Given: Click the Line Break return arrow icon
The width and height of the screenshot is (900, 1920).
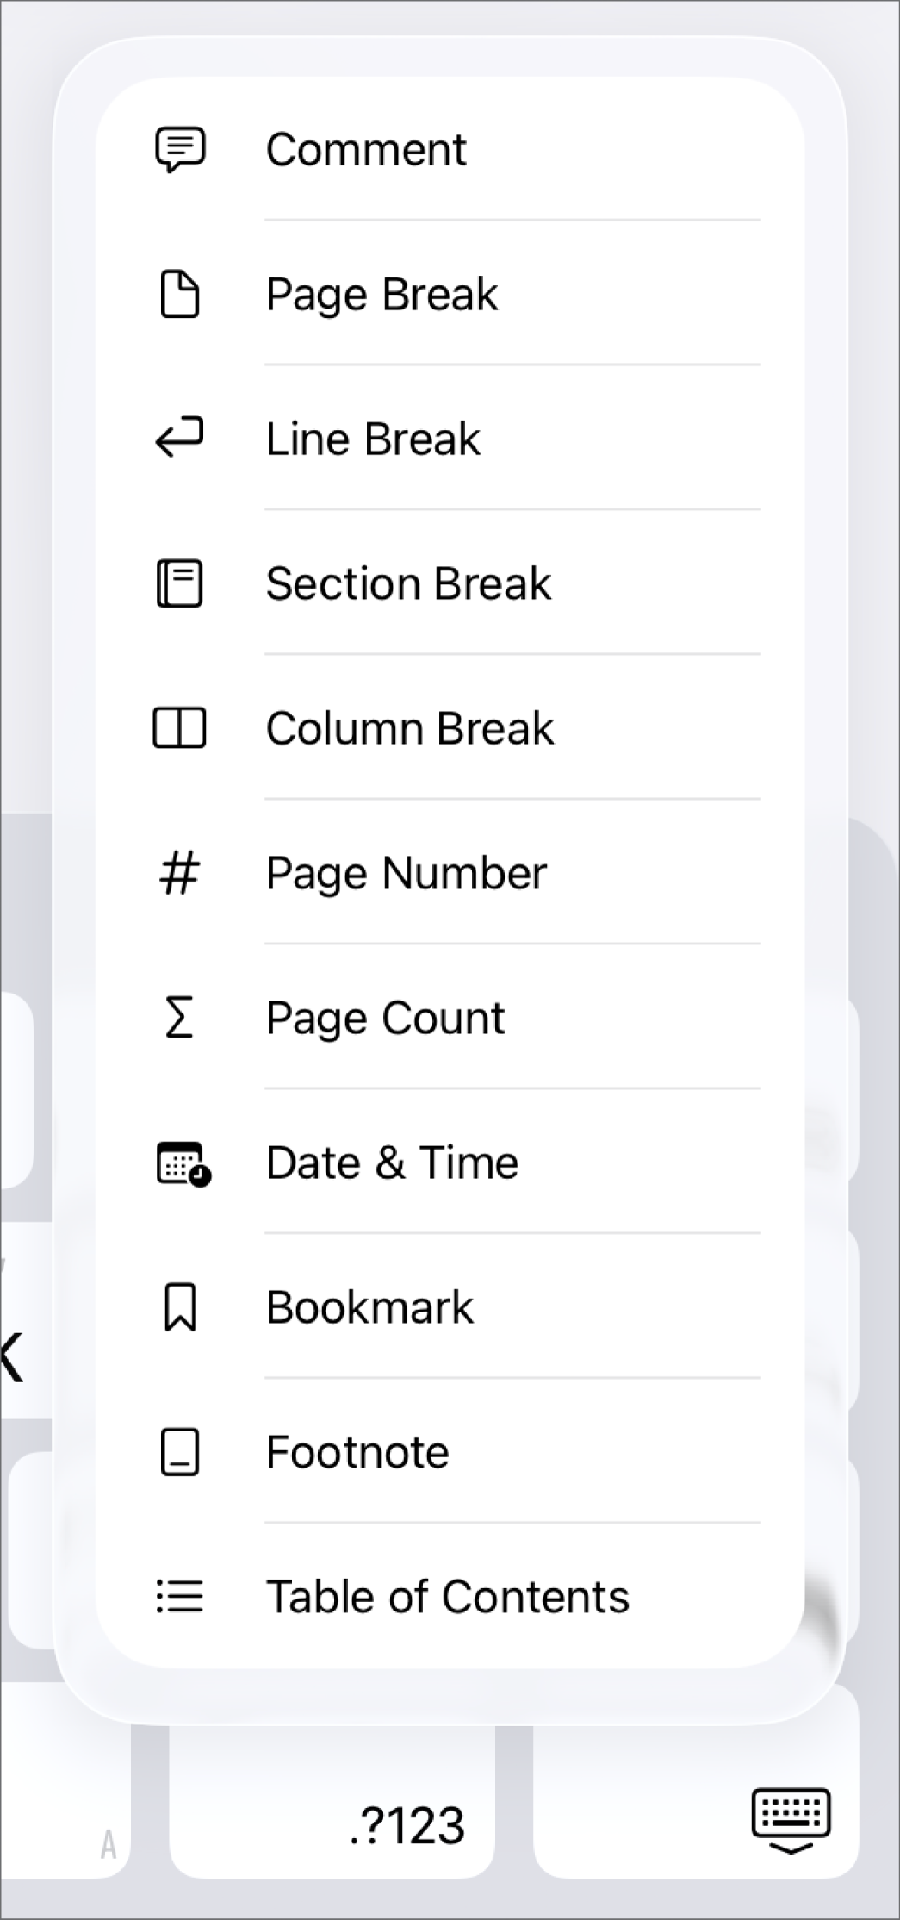Looking at the screenshot, I should click(180, 438).
